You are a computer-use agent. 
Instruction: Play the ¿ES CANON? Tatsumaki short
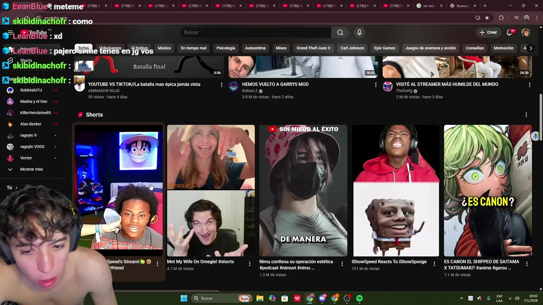[x=488, y=191]
